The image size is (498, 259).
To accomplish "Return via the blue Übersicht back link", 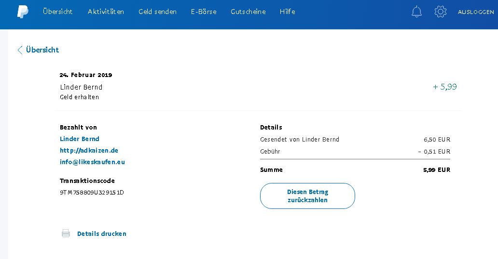I will (42, 50).
